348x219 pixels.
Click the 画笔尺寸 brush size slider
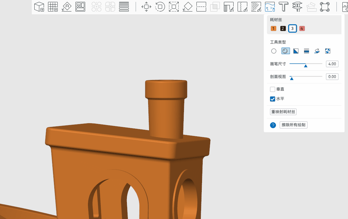(x=306, y=64)
